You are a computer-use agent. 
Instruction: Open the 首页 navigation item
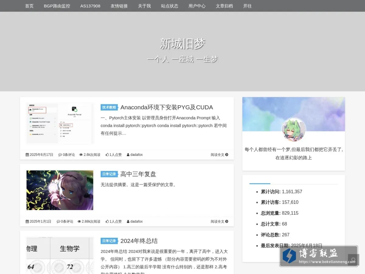click(29, 6)
